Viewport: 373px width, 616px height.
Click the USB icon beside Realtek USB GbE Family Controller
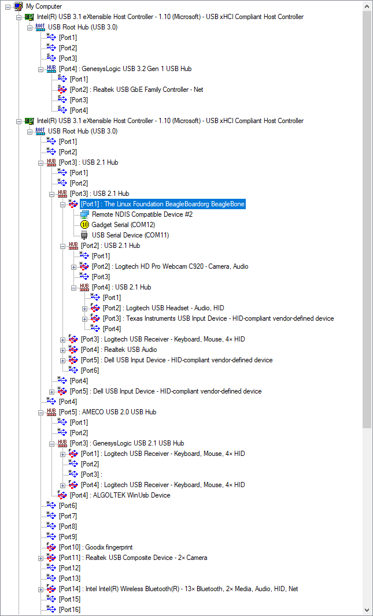tap(62, 90)
